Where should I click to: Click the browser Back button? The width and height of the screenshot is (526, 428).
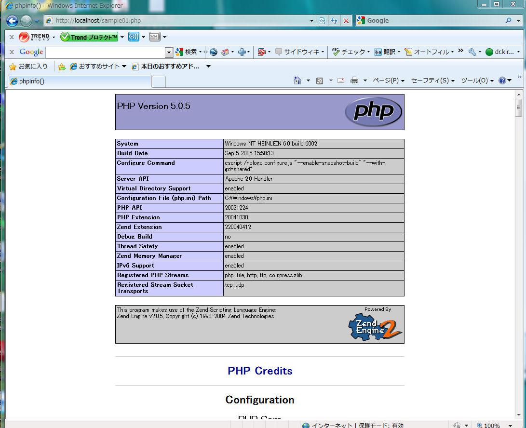pyautogui.click(x=12, y=21)
